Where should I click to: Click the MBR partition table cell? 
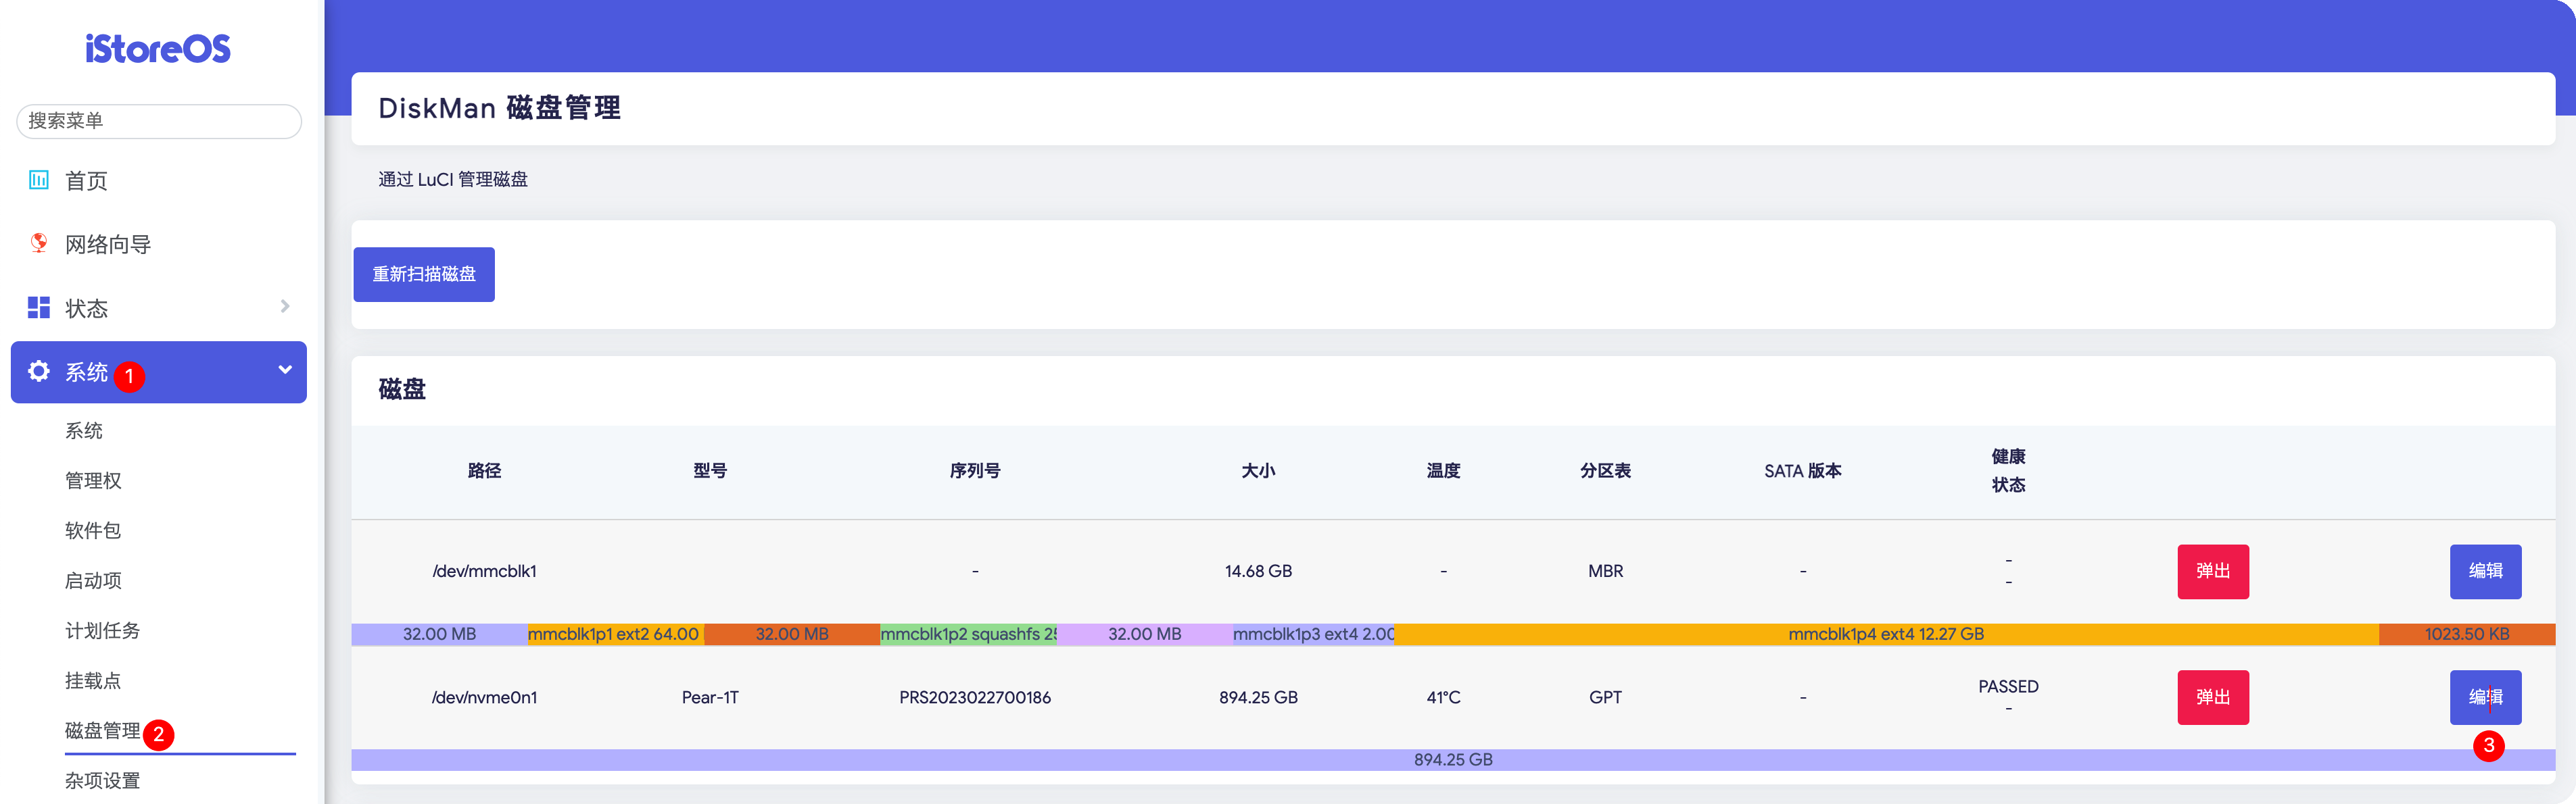pos(1605,572)
